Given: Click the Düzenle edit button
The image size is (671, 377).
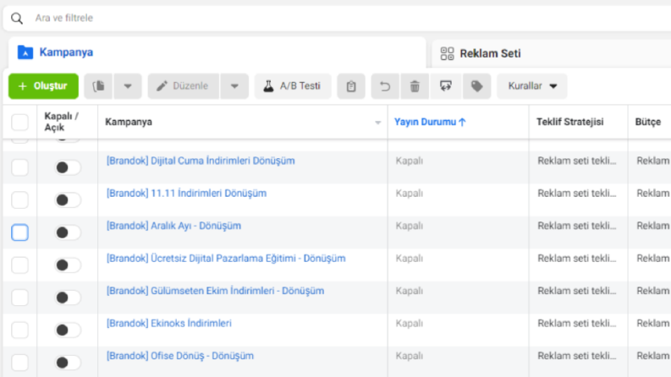Looking at the screenshot, I should (x=183, y=86).
